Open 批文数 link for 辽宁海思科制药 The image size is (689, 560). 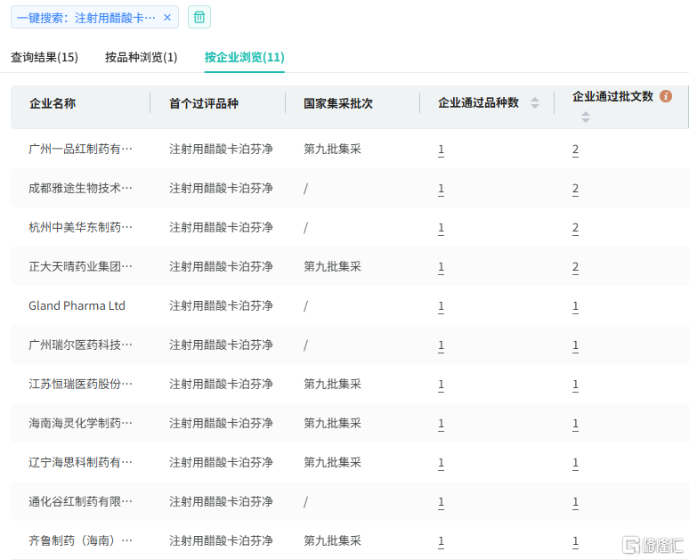pyautogui.click(x=575, y=462)
